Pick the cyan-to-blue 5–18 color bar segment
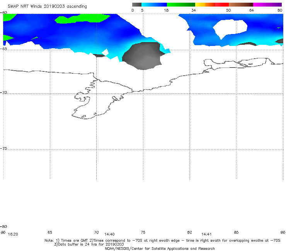 (154, 5)
